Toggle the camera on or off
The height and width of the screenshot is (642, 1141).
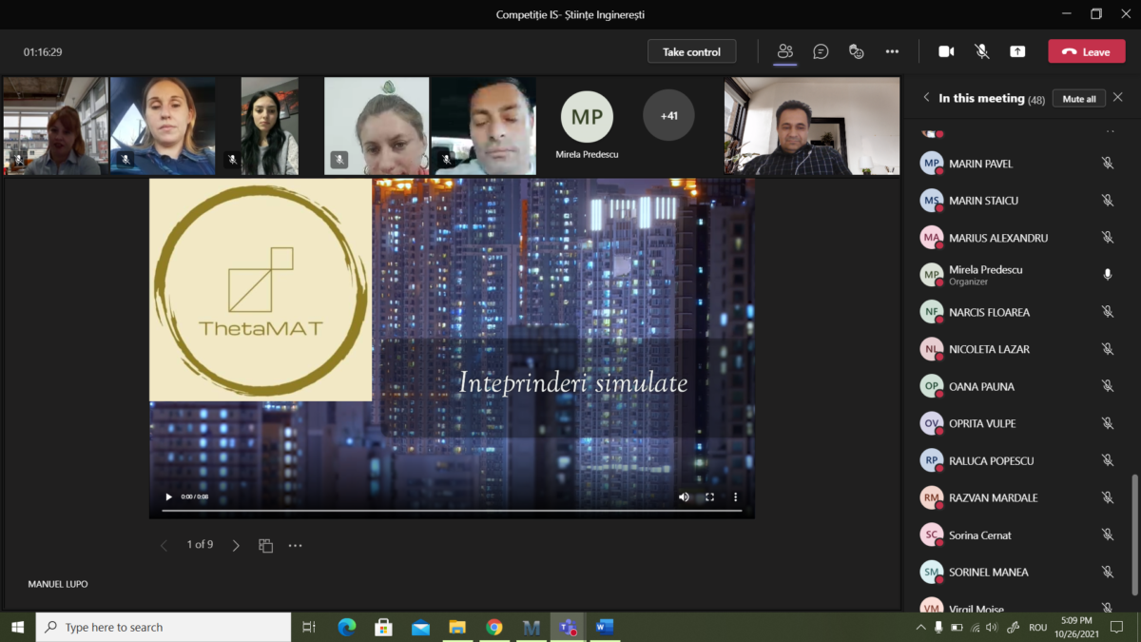pos(946,51)
